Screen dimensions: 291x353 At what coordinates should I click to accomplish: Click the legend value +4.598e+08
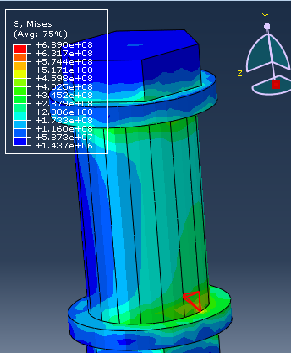point(64,78)
